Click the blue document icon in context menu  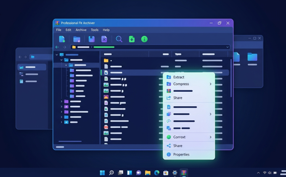pyautogui.click(x=169, y=107)
